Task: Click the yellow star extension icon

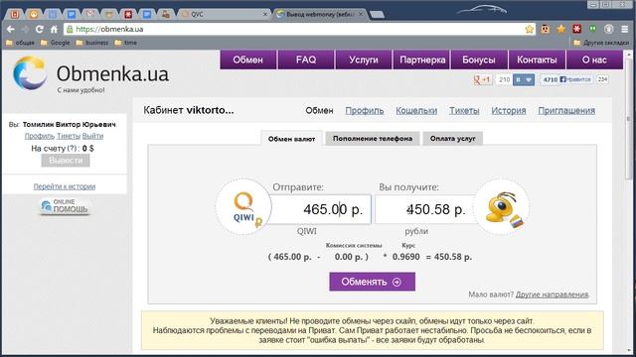Action: coord(560,29)
